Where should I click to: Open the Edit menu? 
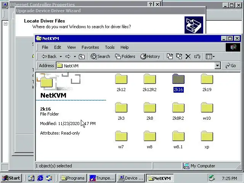point(58,47)
